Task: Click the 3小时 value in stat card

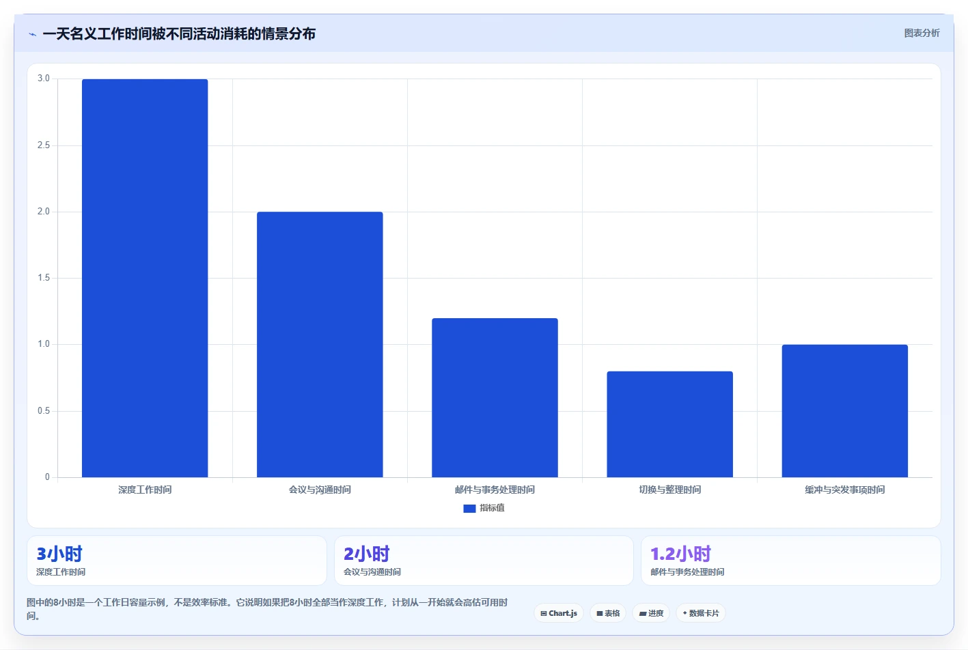Action: click(59, 554)
